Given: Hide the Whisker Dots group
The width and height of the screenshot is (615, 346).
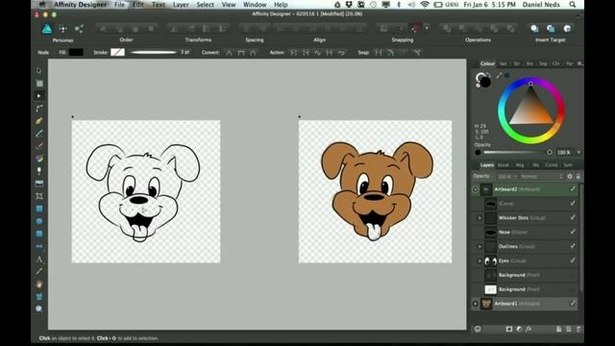Looking at the screenshot, I should (x=573, y=218).
